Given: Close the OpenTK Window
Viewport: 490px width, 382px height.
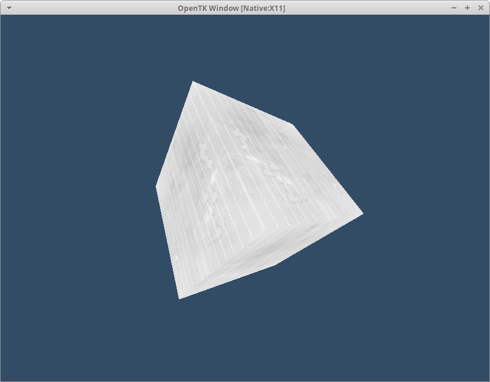Looking at the screenshot, I should (x=481, y=8).
